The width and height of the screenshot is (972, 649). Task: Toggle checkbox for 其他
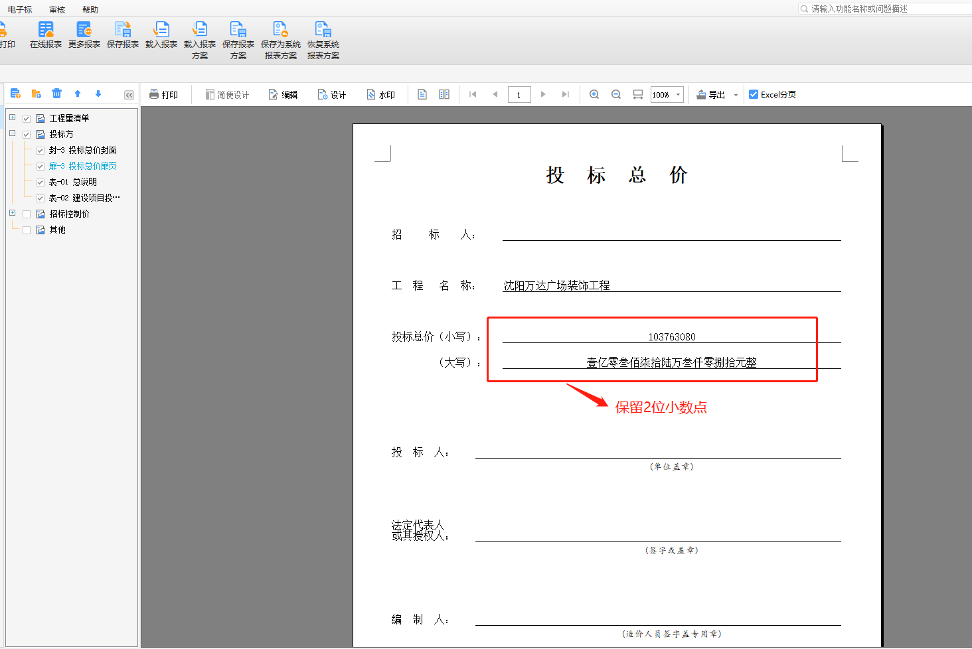click(27, 230)
